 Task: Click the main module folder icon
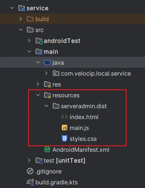coord(39,52)
